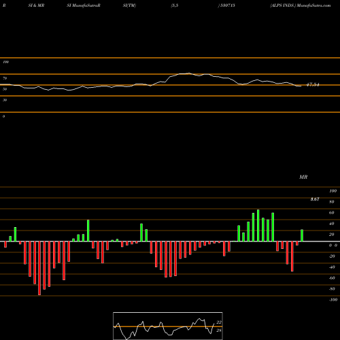Click the MR axis 100 label

pos(333,191)
